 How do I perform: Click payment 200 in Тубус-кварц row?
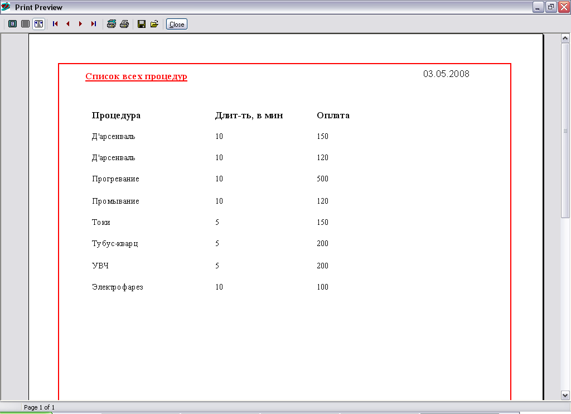click(323, 243)
